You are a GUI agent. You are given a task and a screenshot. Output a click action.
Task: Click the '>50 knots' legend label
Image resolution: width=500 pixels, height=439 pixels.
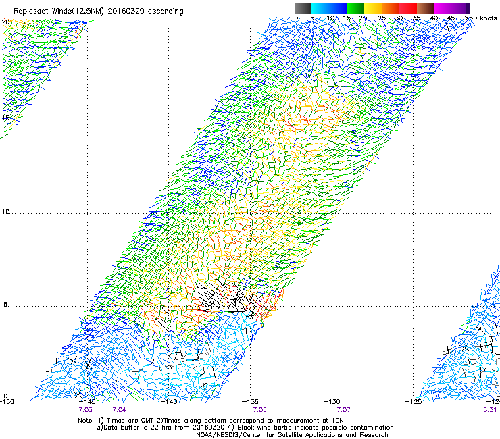(x=480, y=18)
